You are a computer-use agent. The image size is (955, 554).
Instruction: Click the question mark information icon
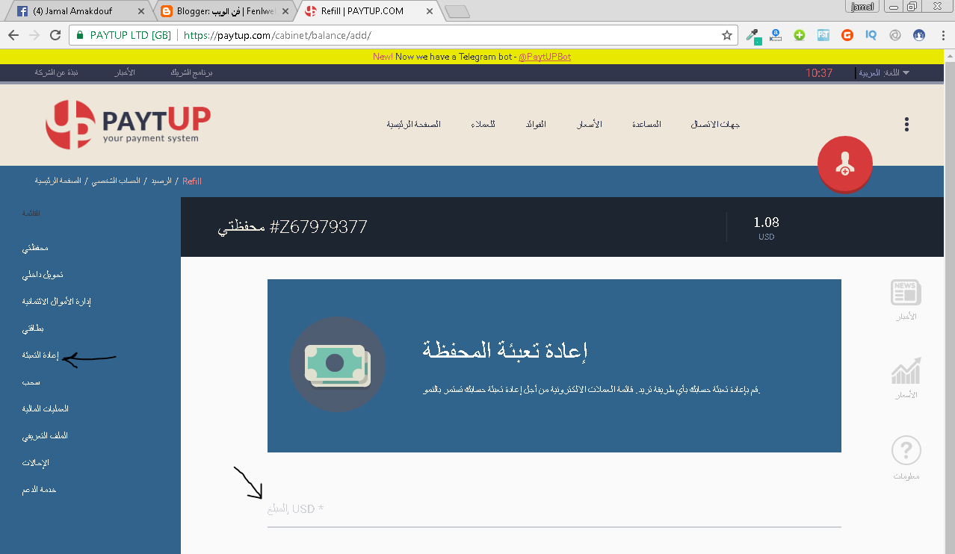906,450
